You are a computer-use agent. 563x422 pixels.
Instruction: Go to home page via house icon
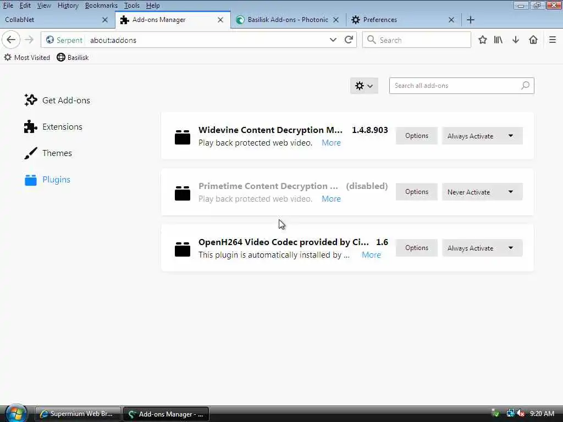pyautogui.click(x=533, y=40)
